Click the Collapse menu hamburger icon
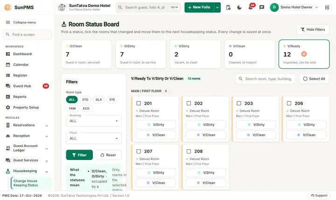The height and width of the screenshot is (200, 336). (8, 22)
